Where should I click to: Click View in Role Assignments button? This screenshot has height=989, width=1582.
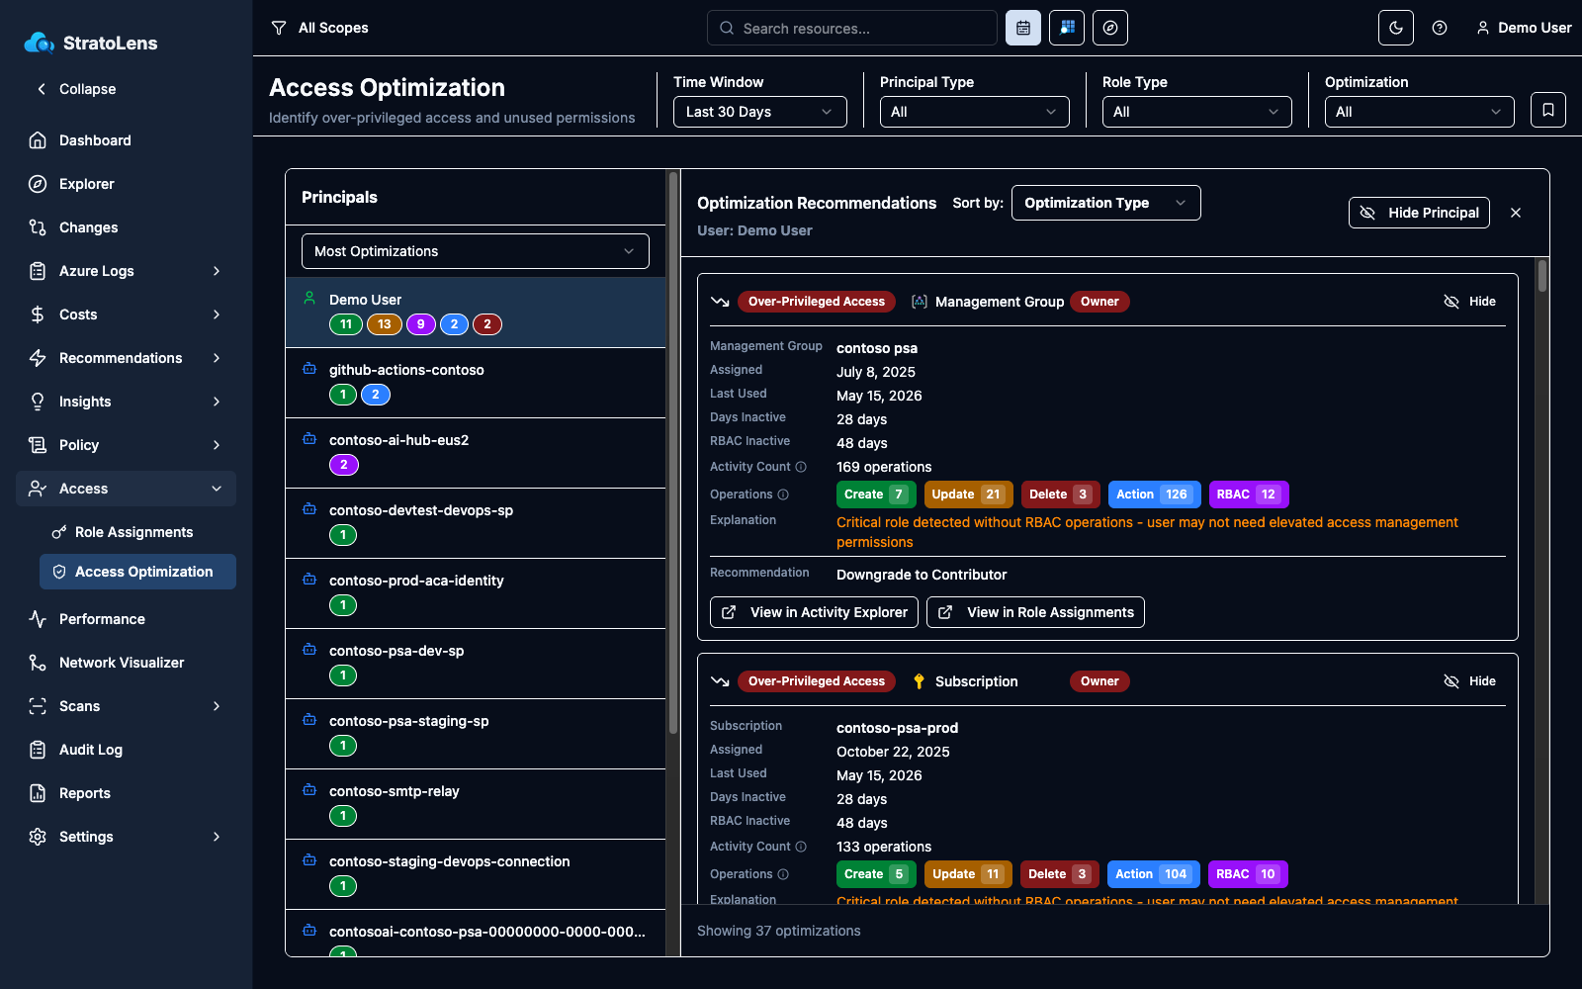click(x=1035, y=612)
